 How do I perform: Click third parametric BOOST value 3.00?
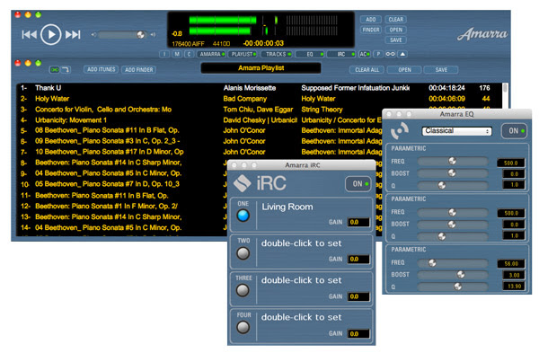pos(514,275)
